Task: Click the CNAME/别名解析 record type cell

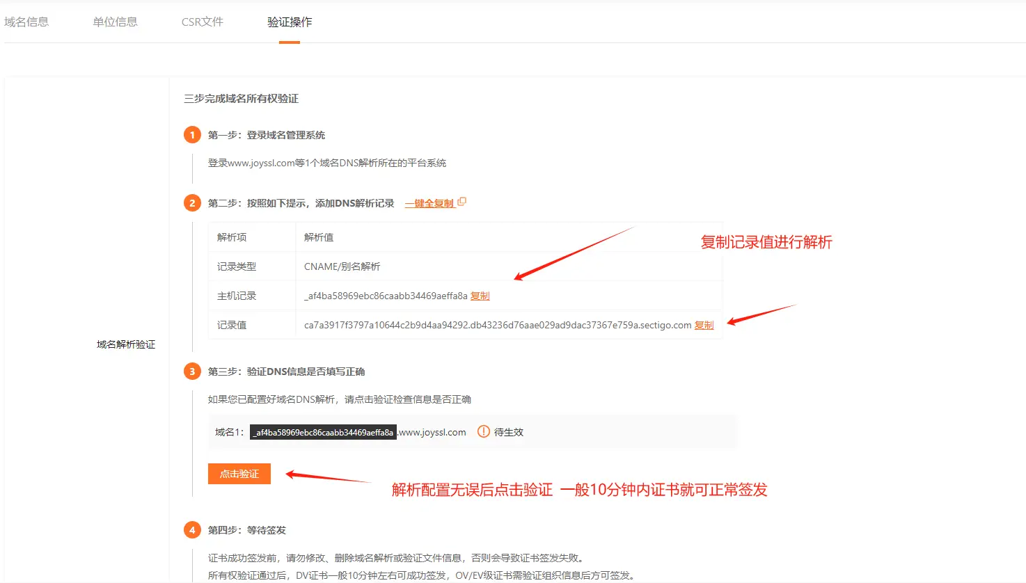Action: pos(342,266)
